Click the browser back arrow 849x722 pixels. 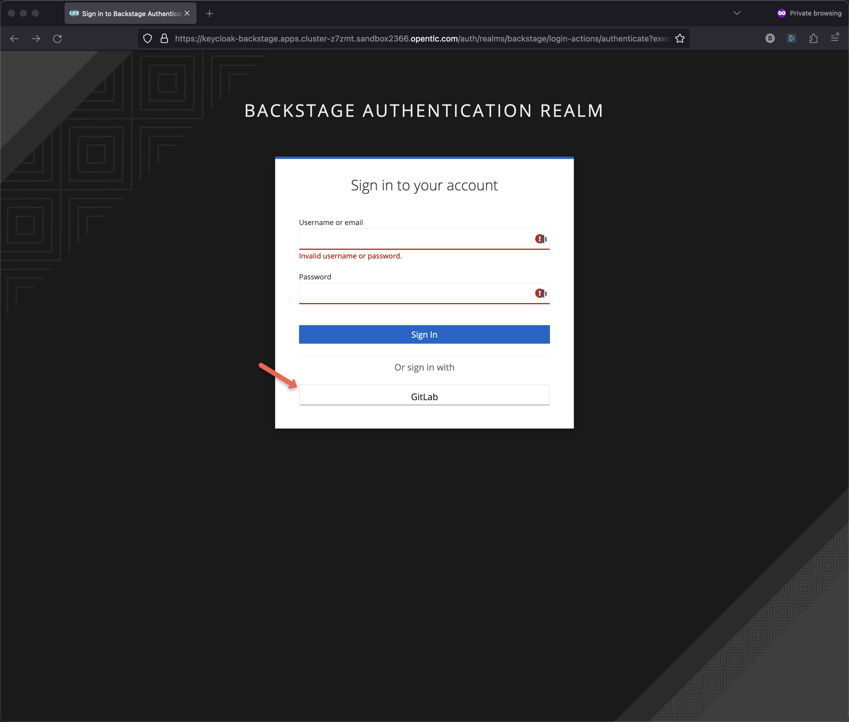click(x=14, y=39)
